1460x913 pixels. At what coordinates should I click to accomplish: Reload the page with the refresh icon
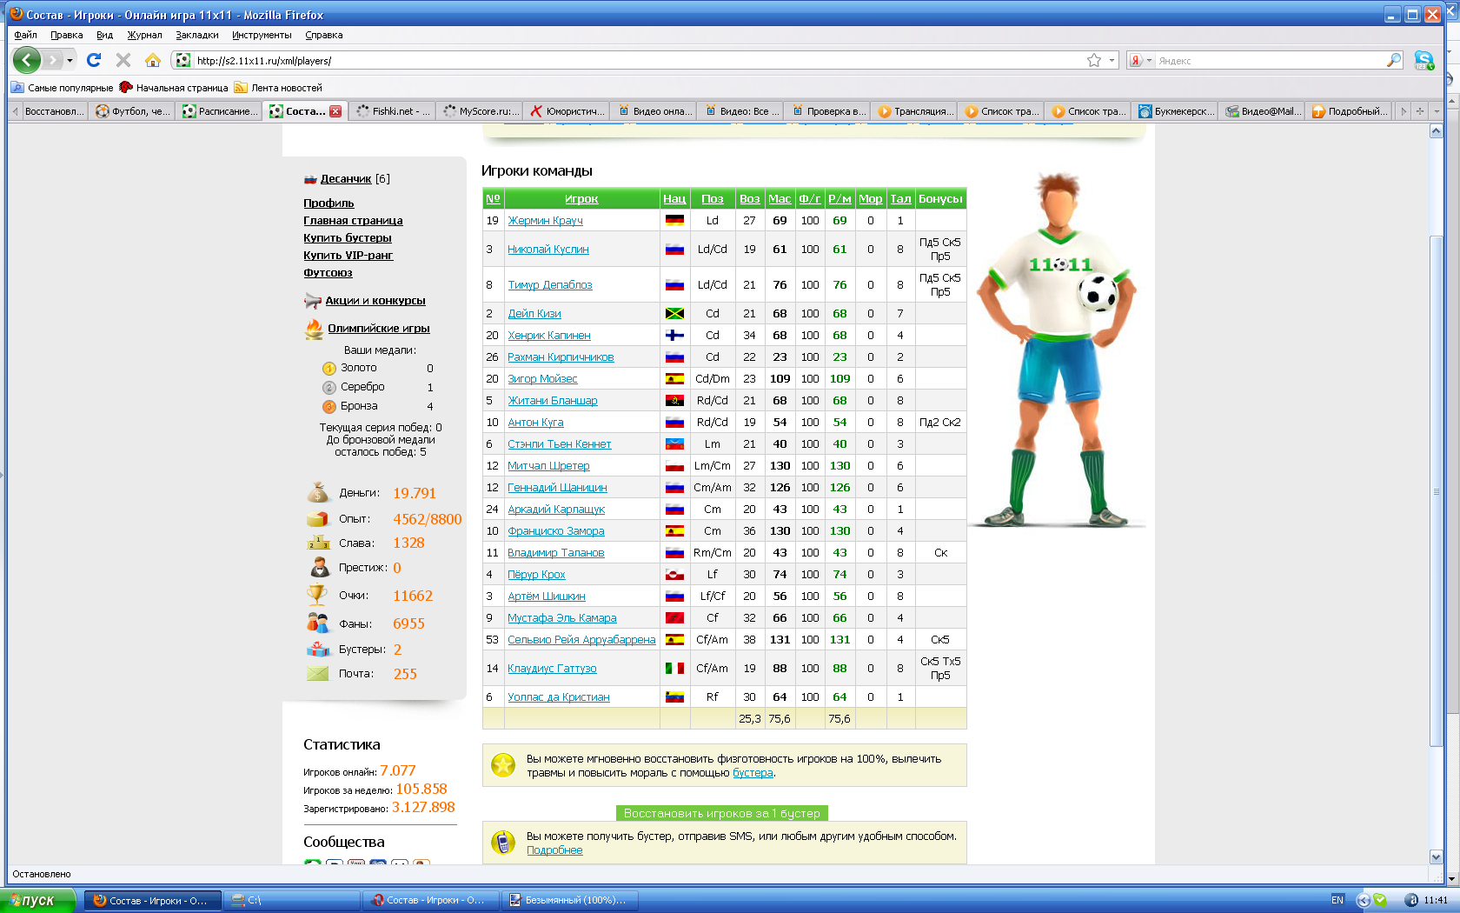point(94,60)
